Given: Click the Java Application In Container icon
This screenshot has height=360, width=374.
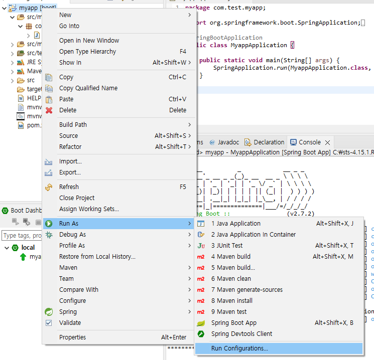Looking at the screenshot, I should click(201, 235).
